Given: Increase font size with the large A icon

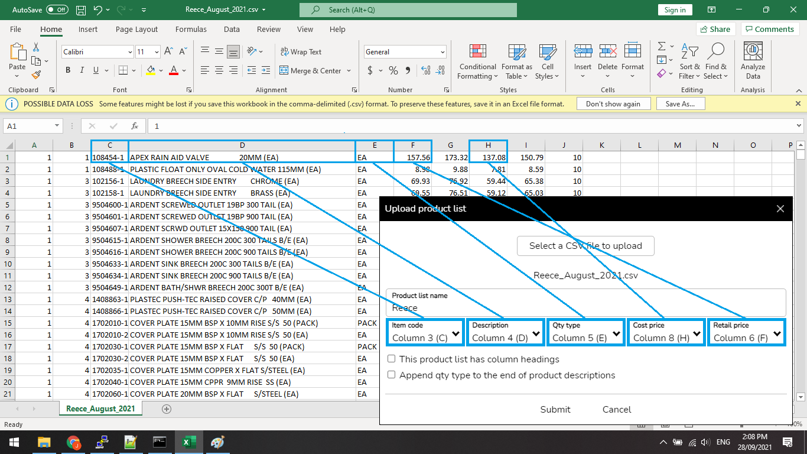Looking at the screenshot, I should pos(168,51).
